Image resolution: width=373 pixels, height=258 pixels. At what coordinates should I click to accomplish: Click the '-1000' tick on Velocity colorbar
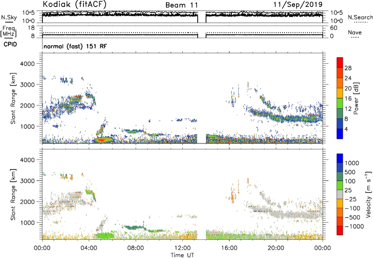[354, 226]
